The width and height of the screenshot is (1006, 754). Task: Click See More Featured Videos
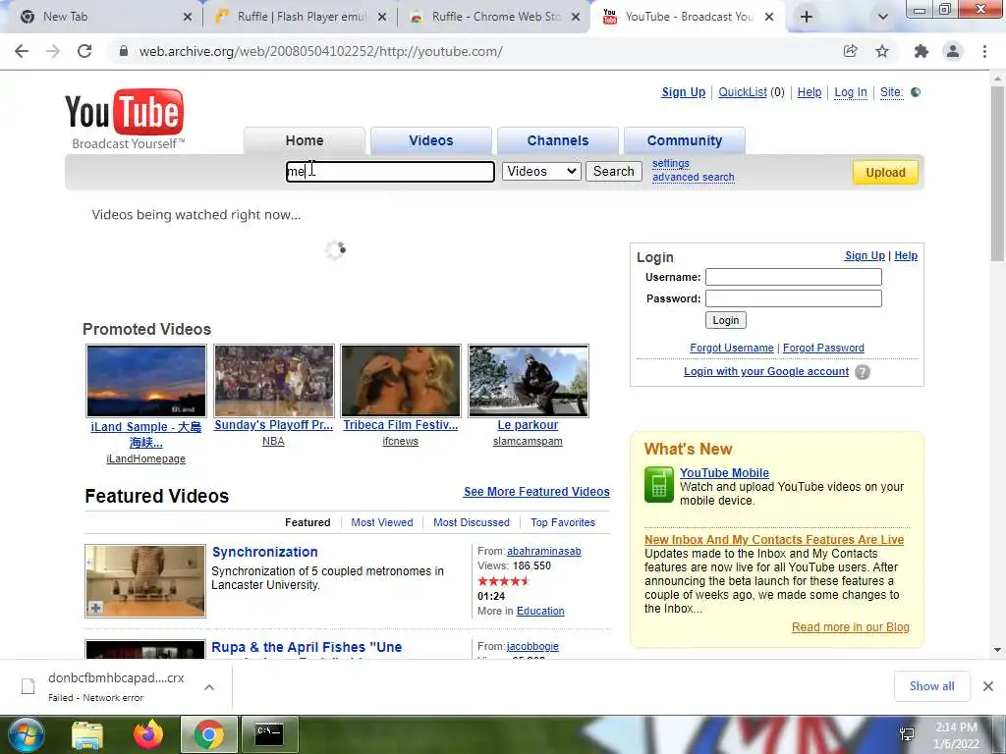click(x=536, y=491)
